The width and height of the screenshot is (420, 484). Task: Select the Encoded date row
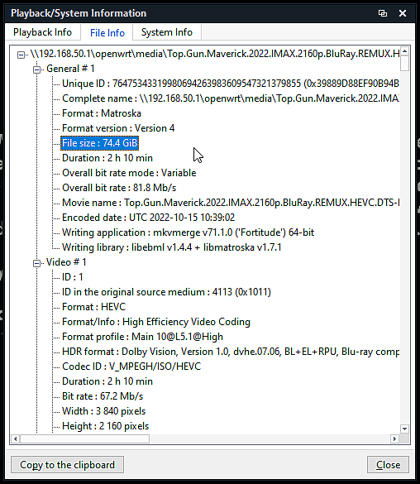(x=148, y=218)
